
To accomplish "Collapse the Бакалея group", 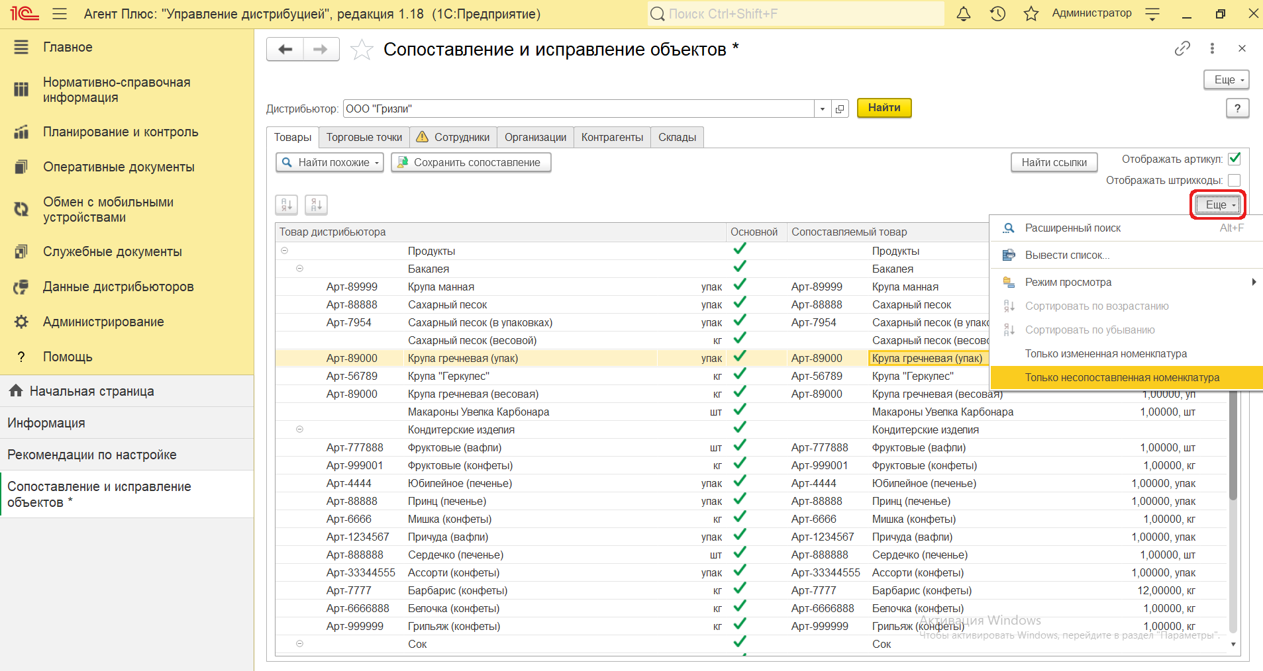I will click(299, 269).
